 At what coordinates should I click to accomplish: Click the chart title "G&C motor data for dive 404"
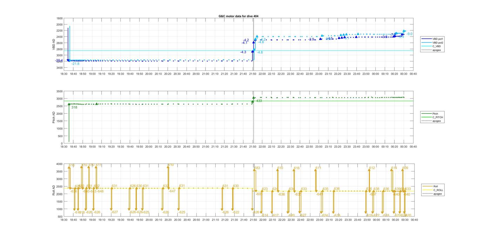[238, 16]
